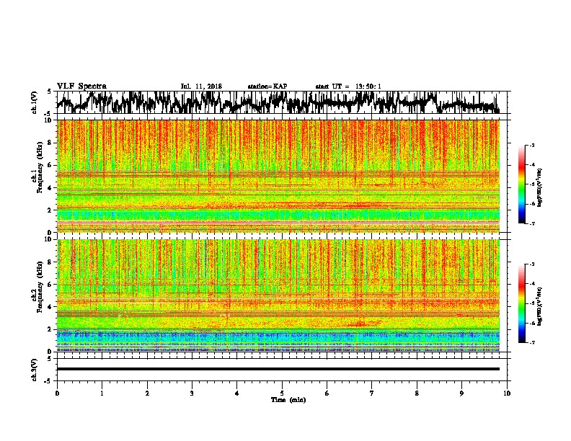571x441 pixels.
Task: Click time axis tick label "1"
Action: pyautogui.click(x=102, y=393)
